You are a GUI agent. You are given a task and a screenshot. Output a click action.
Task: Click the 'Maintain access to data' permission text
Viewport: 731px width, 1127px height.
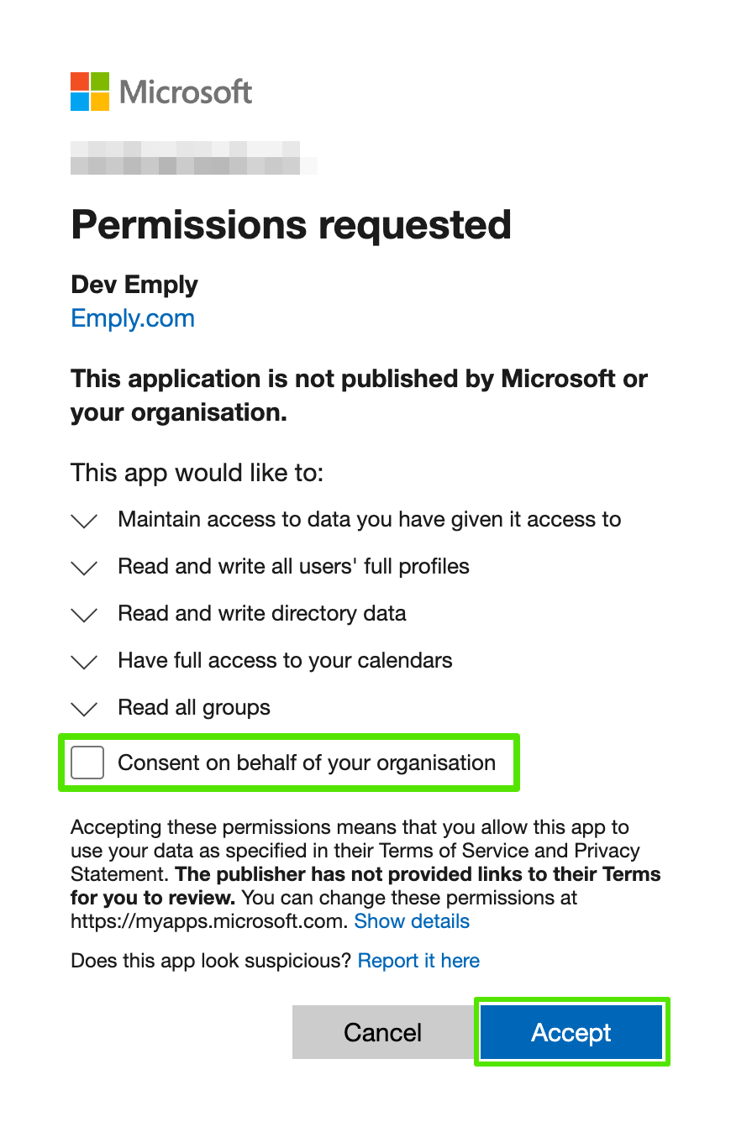[369, 519]
